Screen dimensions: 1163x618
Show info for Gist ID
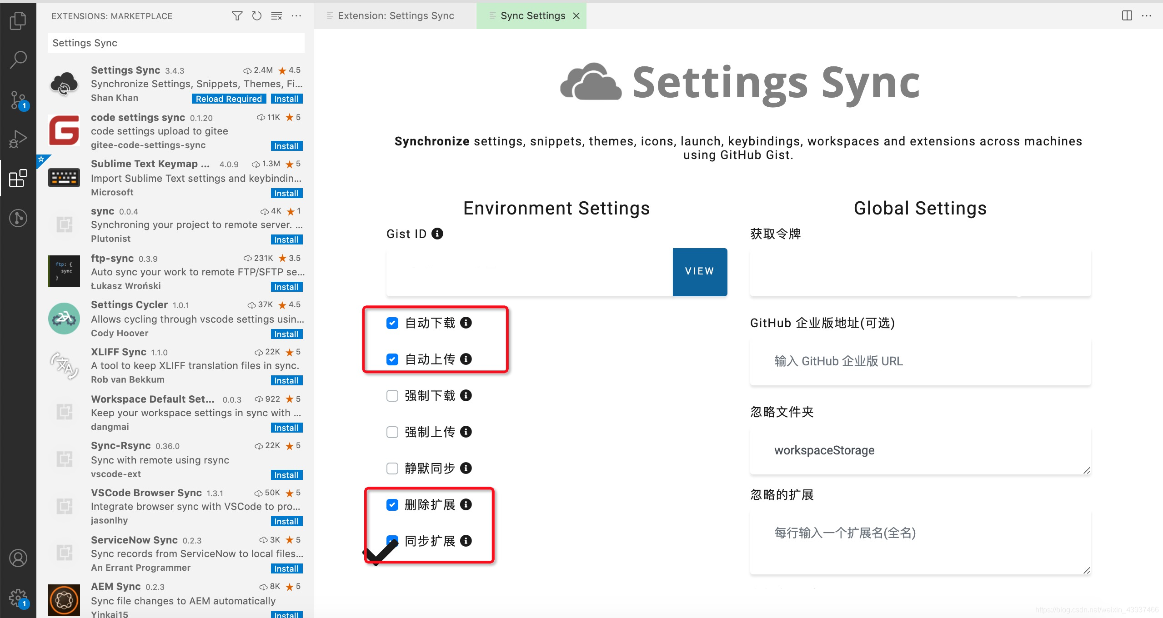point(437,234)
